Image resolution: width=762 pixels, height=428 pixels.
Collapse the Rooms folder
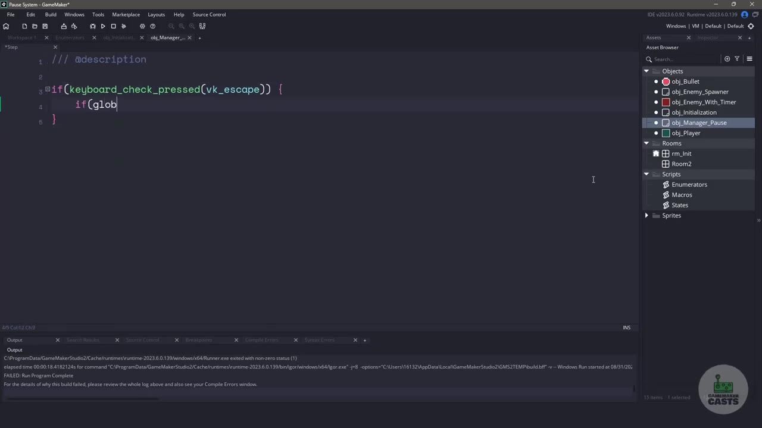point(647,143)
